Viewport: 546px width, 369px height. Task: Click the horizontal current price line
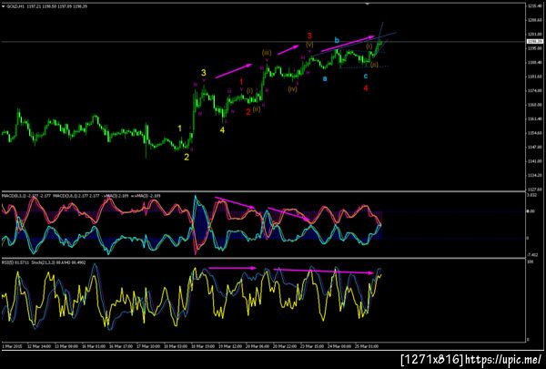(263, 42)
